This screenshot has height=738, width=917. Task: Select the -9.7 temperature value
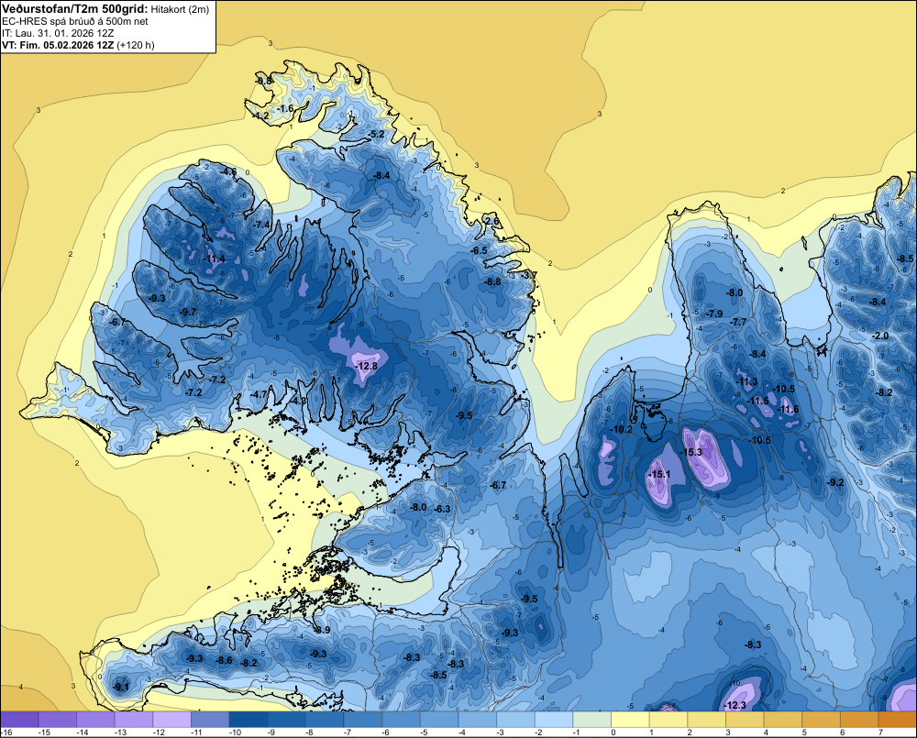(x=188, y=312)
